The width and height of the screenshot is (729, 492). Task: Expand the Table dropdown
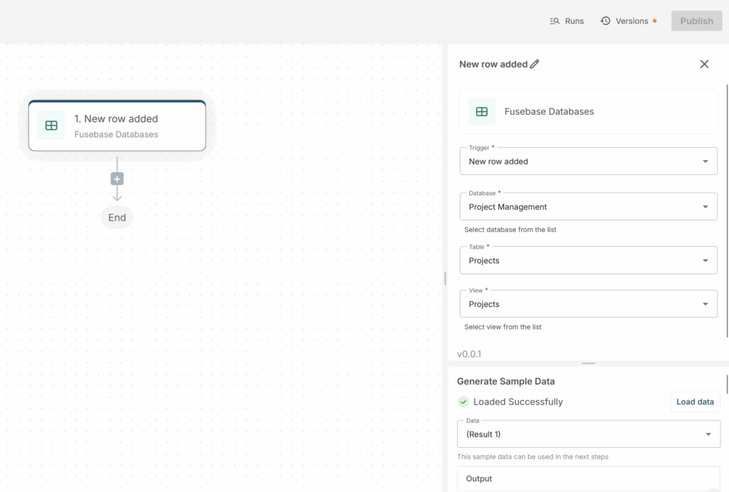[705, 261]
